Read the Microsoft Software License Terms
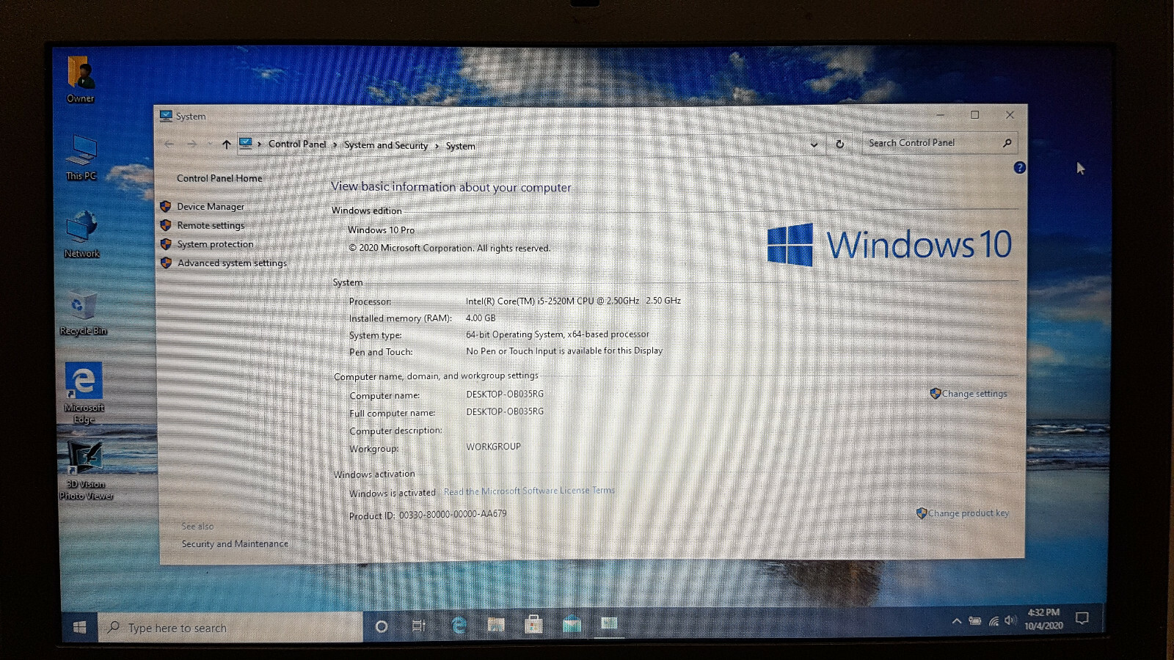 point(529,491)
